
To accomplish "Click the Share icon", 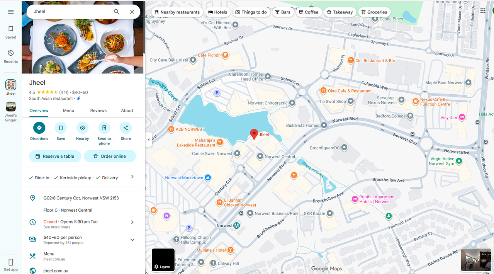I will tap(126, 128).
